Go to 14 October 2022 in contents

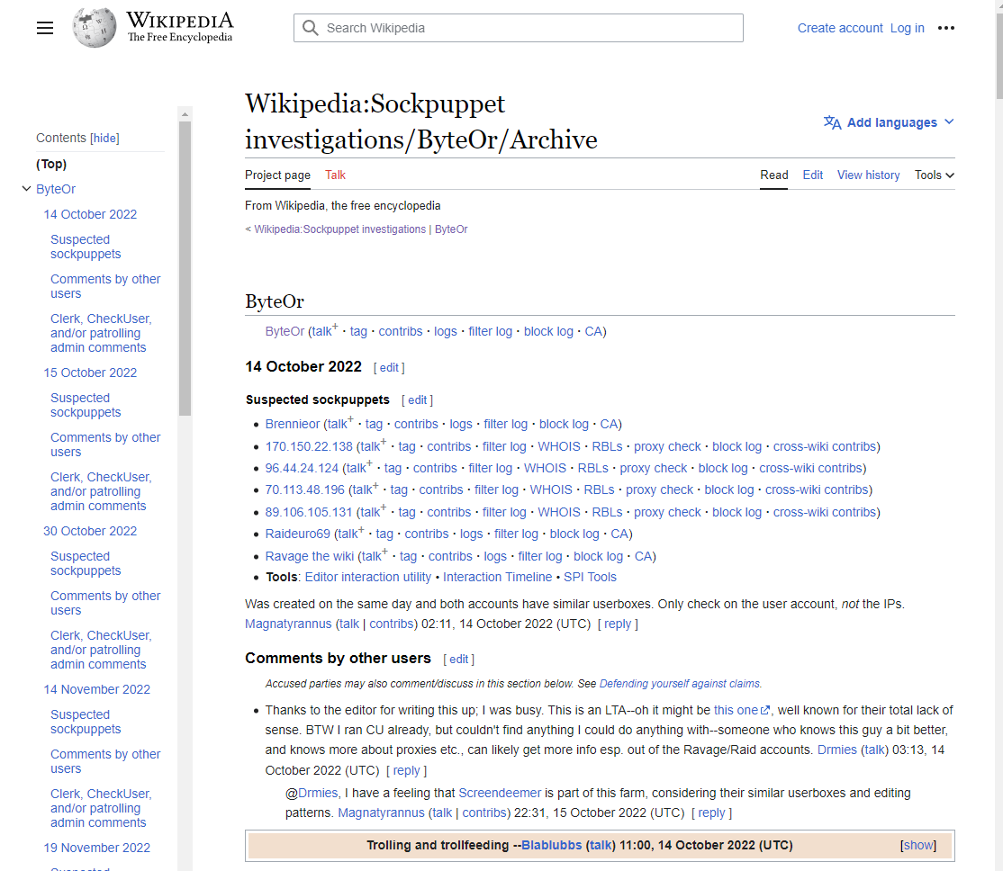[x=90, y=214]
